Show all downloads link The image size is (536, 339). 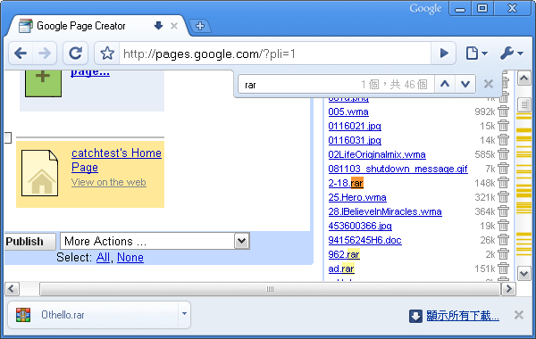tap(463, 316)
